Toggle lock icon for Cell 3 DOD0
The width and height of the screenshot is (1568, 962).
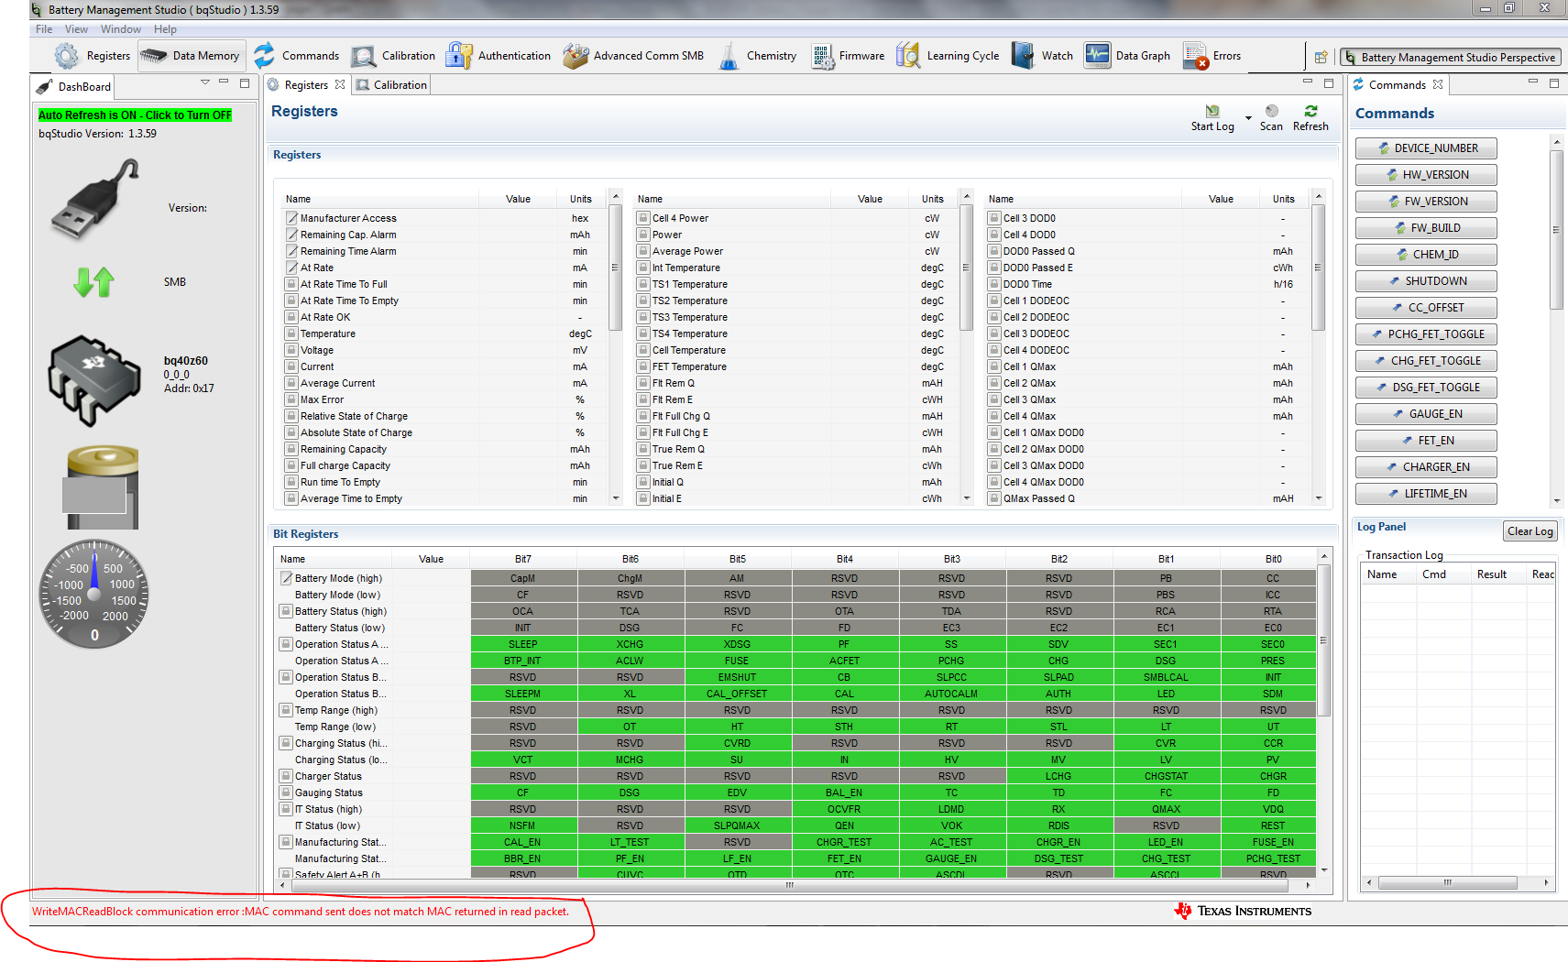point(994,218)
